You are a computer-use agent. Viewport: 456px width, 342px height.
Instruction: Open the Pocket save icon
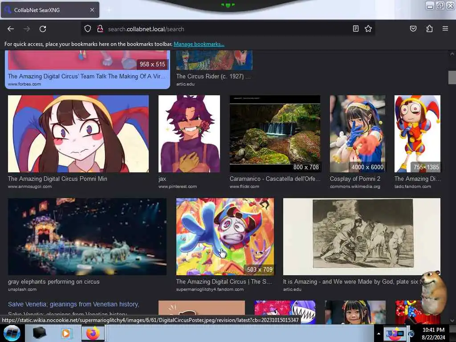[413, 28]
